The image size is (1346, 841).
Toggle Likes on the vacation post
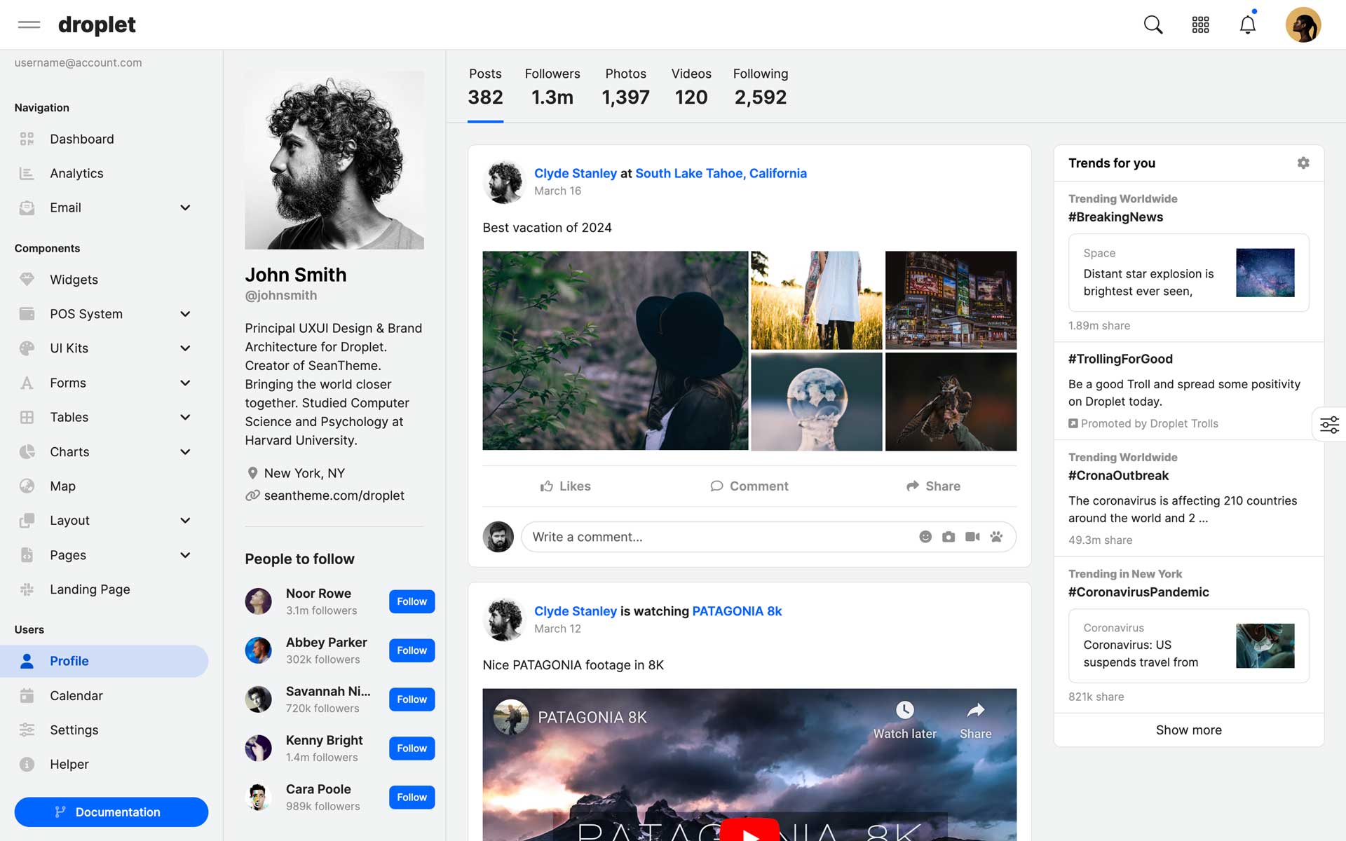coord(565,486)
